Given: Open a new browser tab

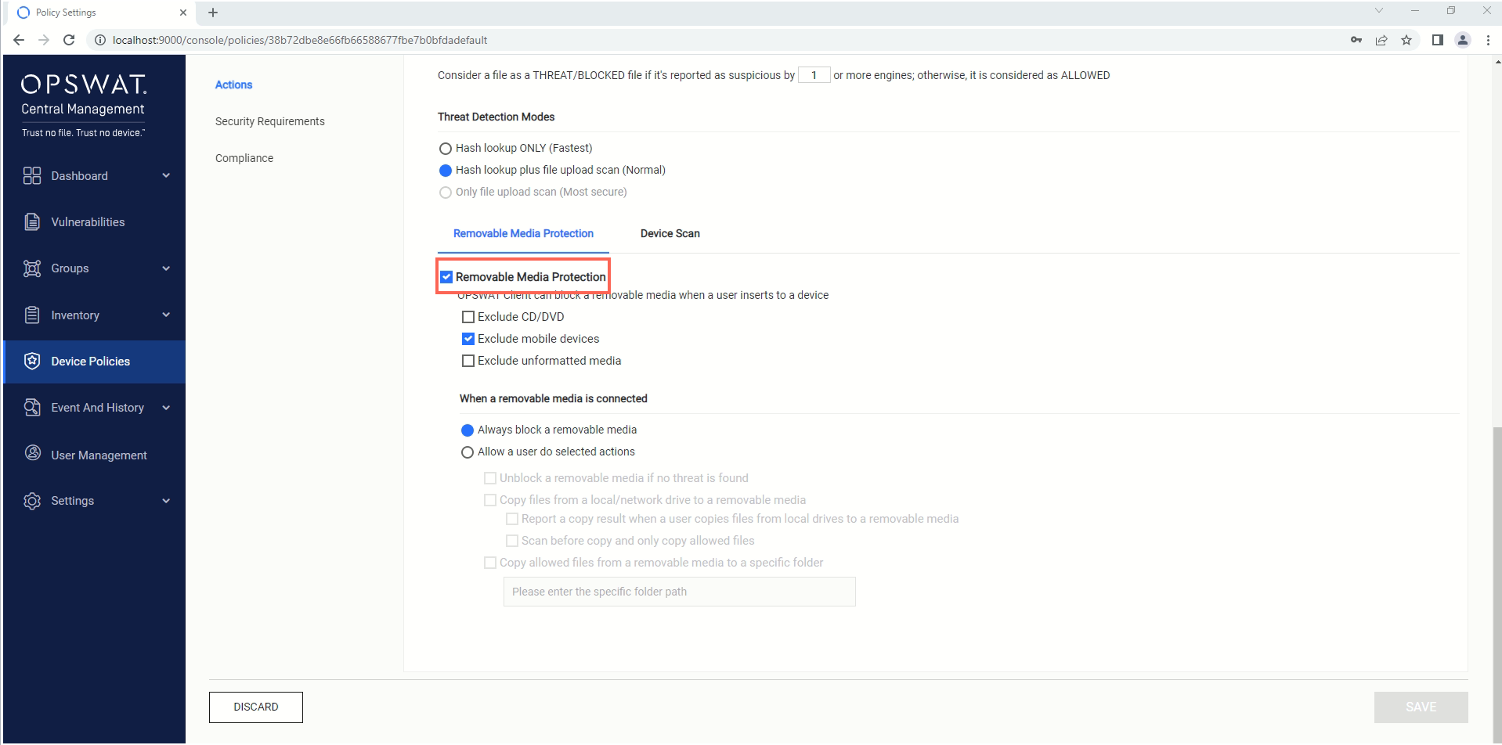Looking at the screenshot, I should [x=213, y=13].
